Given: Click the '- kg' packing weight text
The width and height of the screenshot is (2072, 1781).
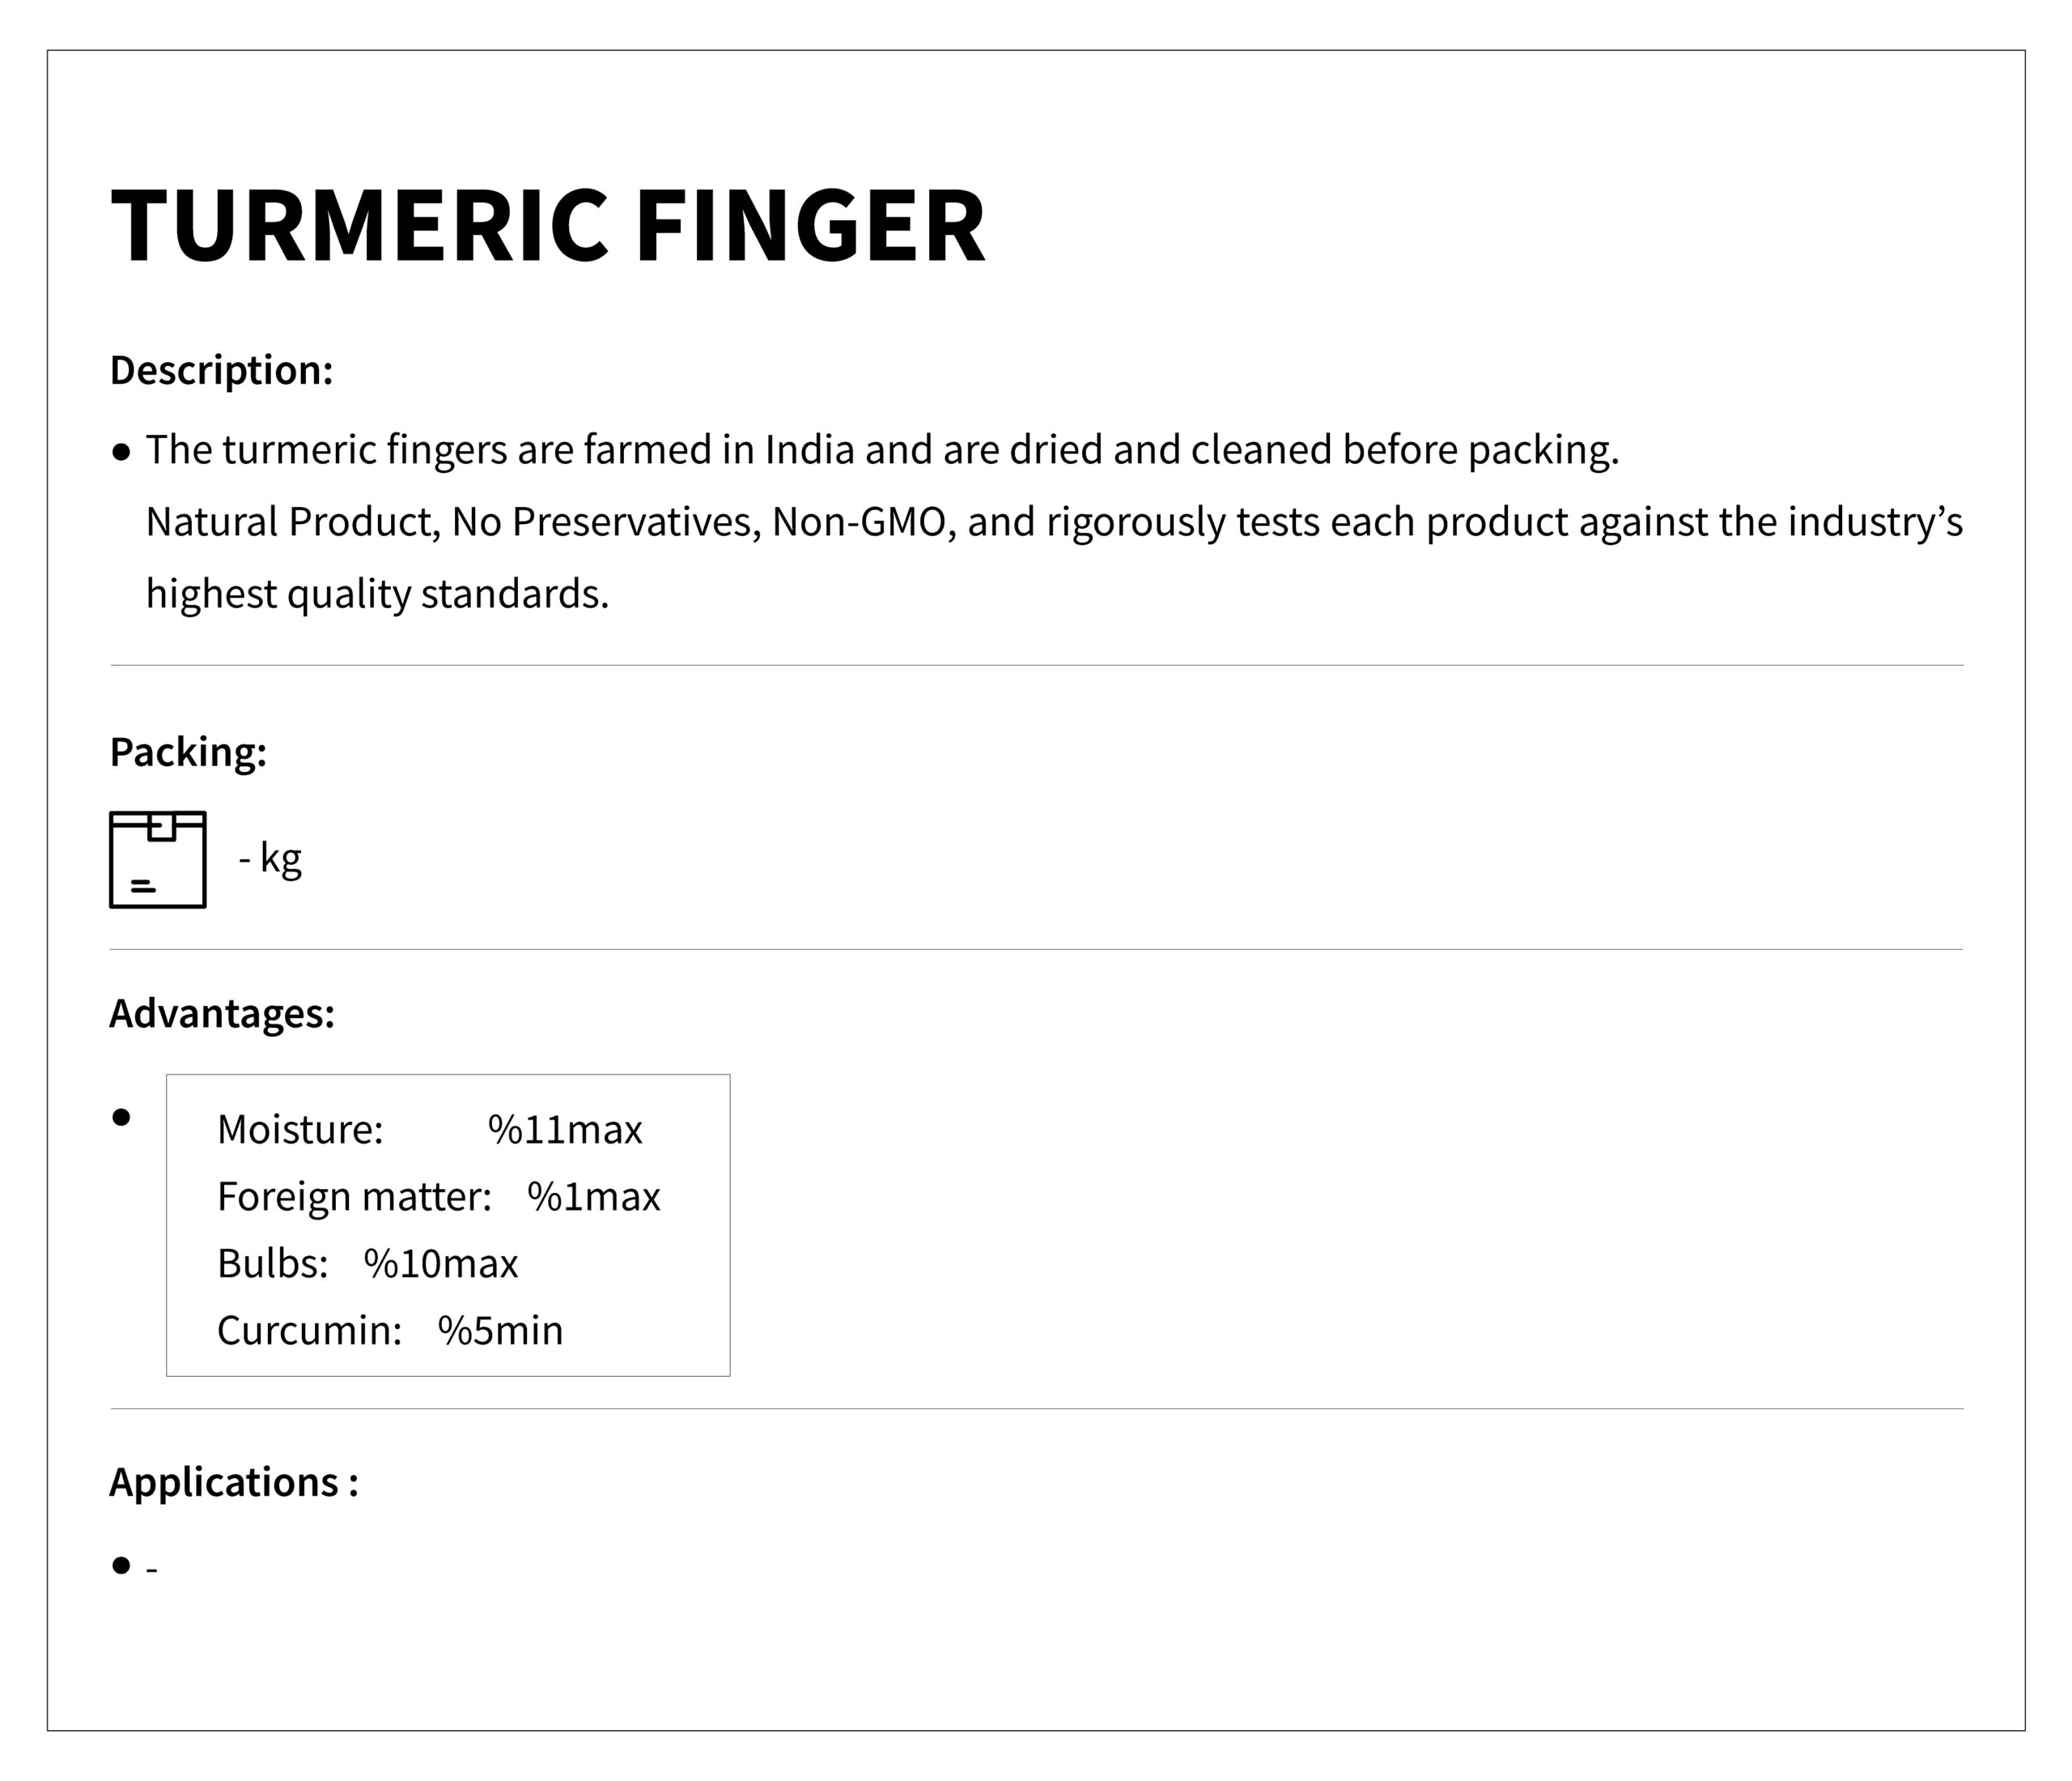Looking at the screenshot, I should pos(270,859).
